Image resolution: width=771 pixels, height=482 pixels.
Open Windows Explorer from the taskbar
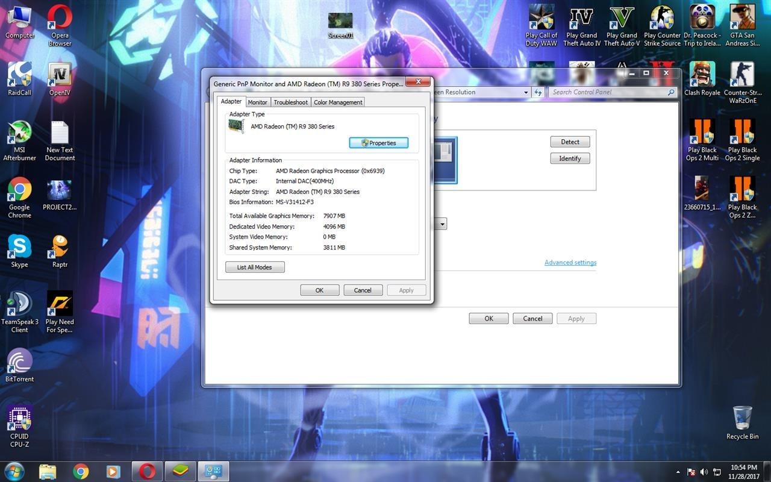click(48, 471)
